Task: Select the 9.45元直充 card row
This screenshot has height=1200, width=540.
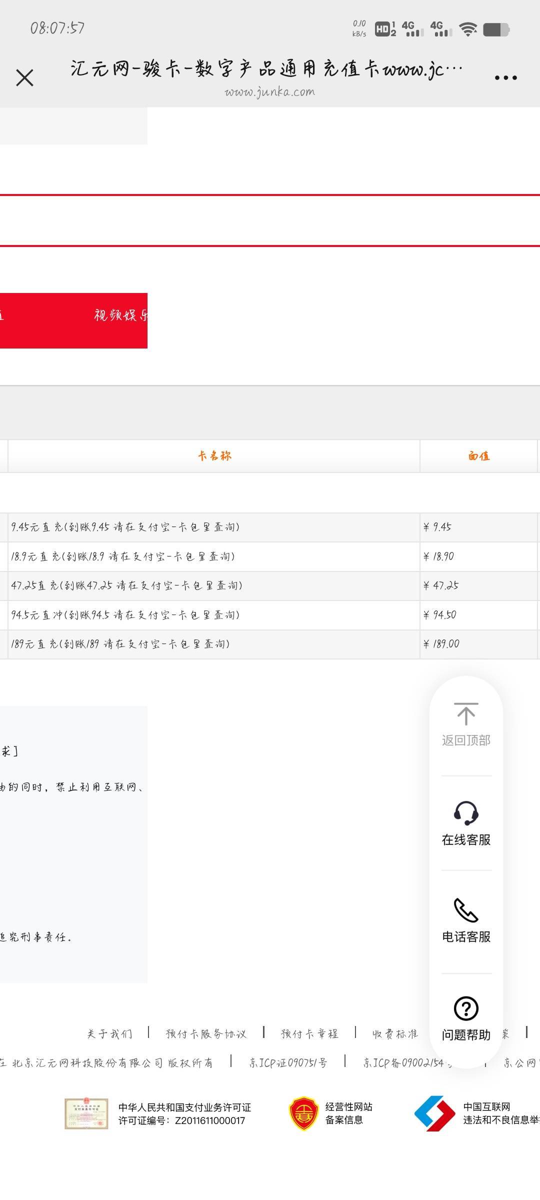Action: coord(125,527)
